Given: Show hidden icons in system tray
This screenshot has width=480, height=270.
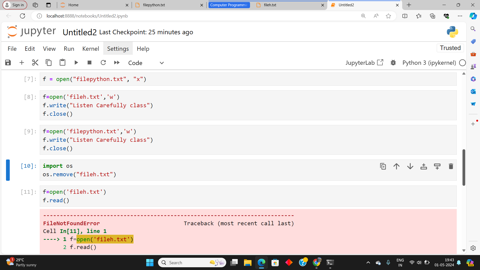Looking at the screenshot, I should point(368,262).
